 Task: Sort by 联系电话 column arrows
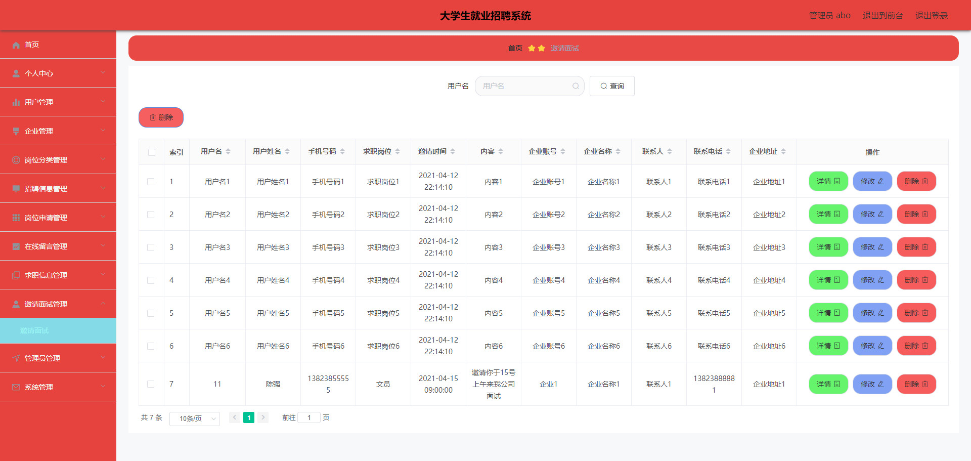click(728, 151)
